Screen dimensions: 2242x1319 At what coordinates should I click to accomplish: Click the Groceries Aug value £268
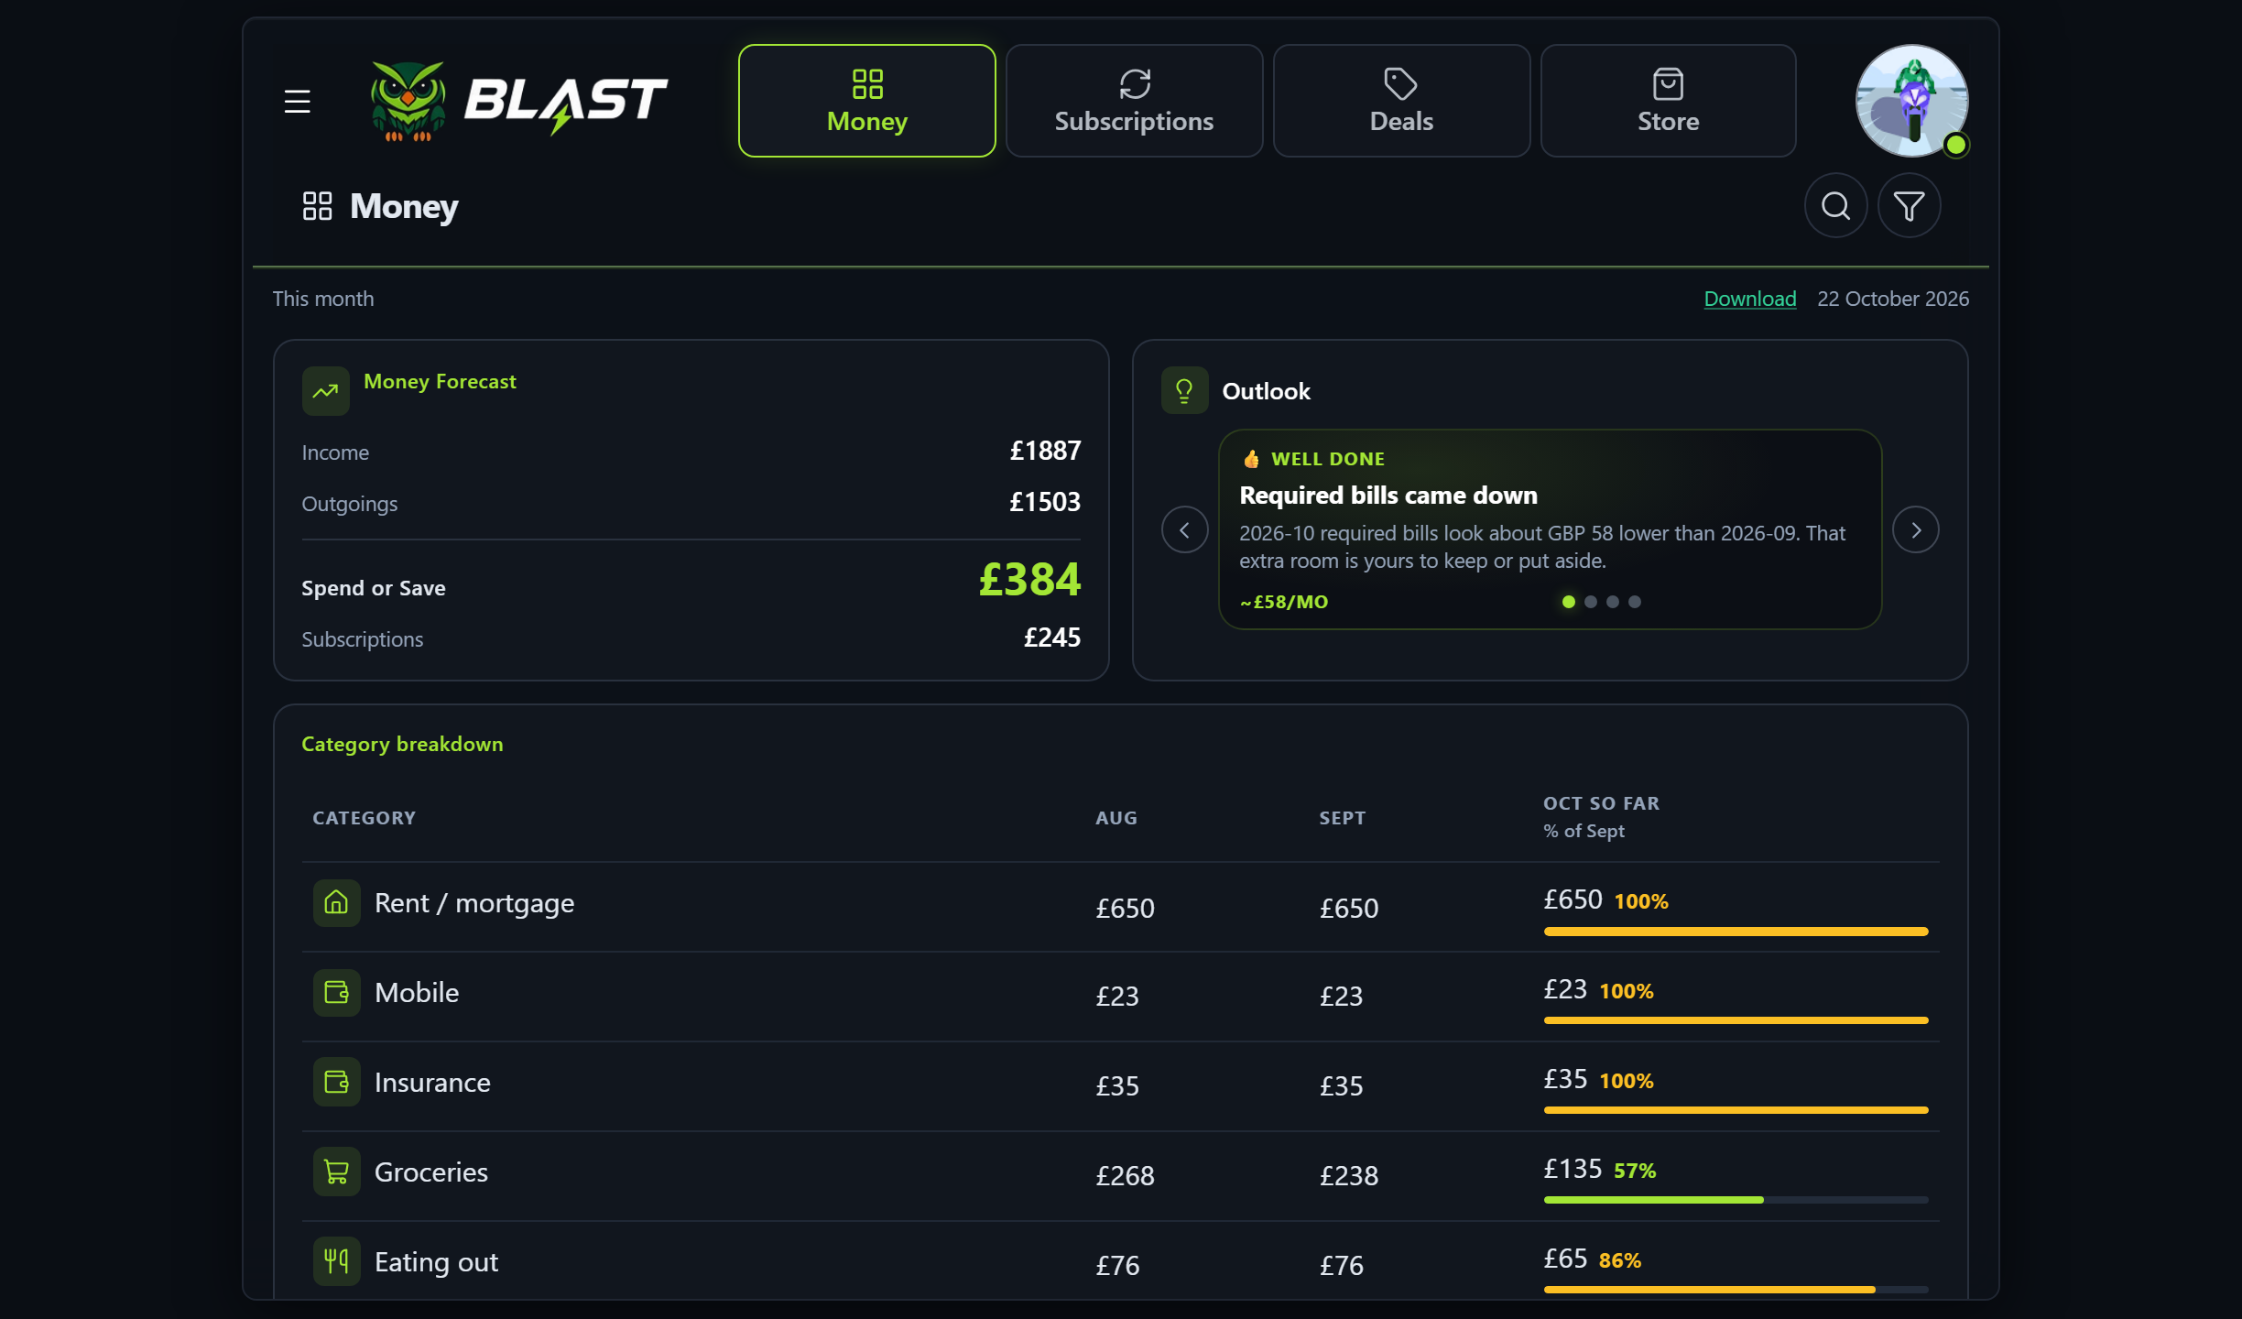point(1125,1176)
